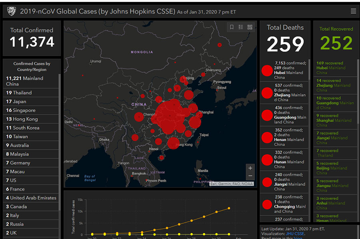Select 19 Thailand in country list
The height and width of the screenshot is (239, 360).
(x=31, y=93)
